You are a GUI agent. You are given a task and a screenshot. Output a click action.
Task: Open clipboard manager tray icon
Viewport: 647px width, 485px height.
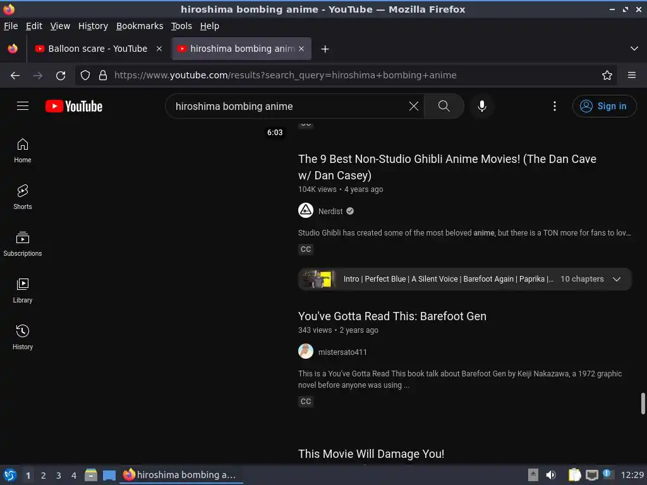coord(574,475)
